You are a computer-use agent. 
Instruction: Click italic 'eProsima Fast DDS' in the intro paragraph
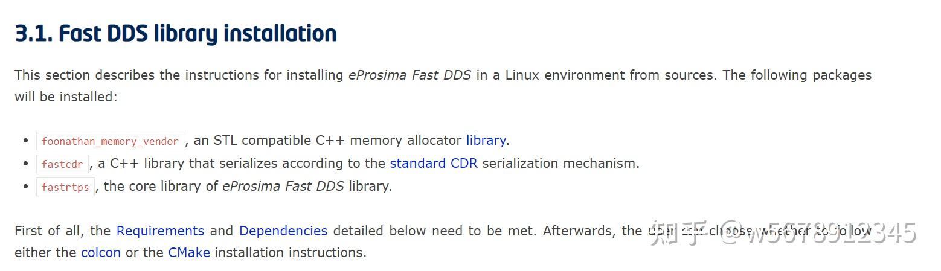pos(409,75)
